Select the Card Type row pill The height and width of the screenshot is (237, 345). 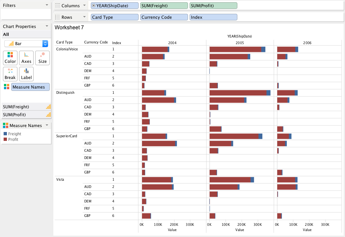pos(115,17)
